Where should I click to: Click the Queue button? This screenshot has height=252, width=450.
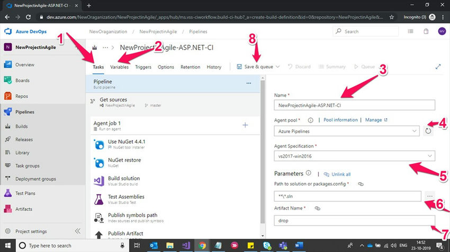click(x=364, y=67)
